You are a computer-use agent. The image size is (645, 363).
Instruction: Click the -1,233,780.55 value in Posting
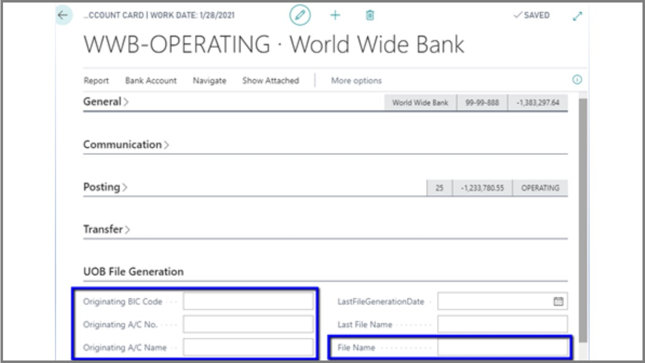pos(482,188)
